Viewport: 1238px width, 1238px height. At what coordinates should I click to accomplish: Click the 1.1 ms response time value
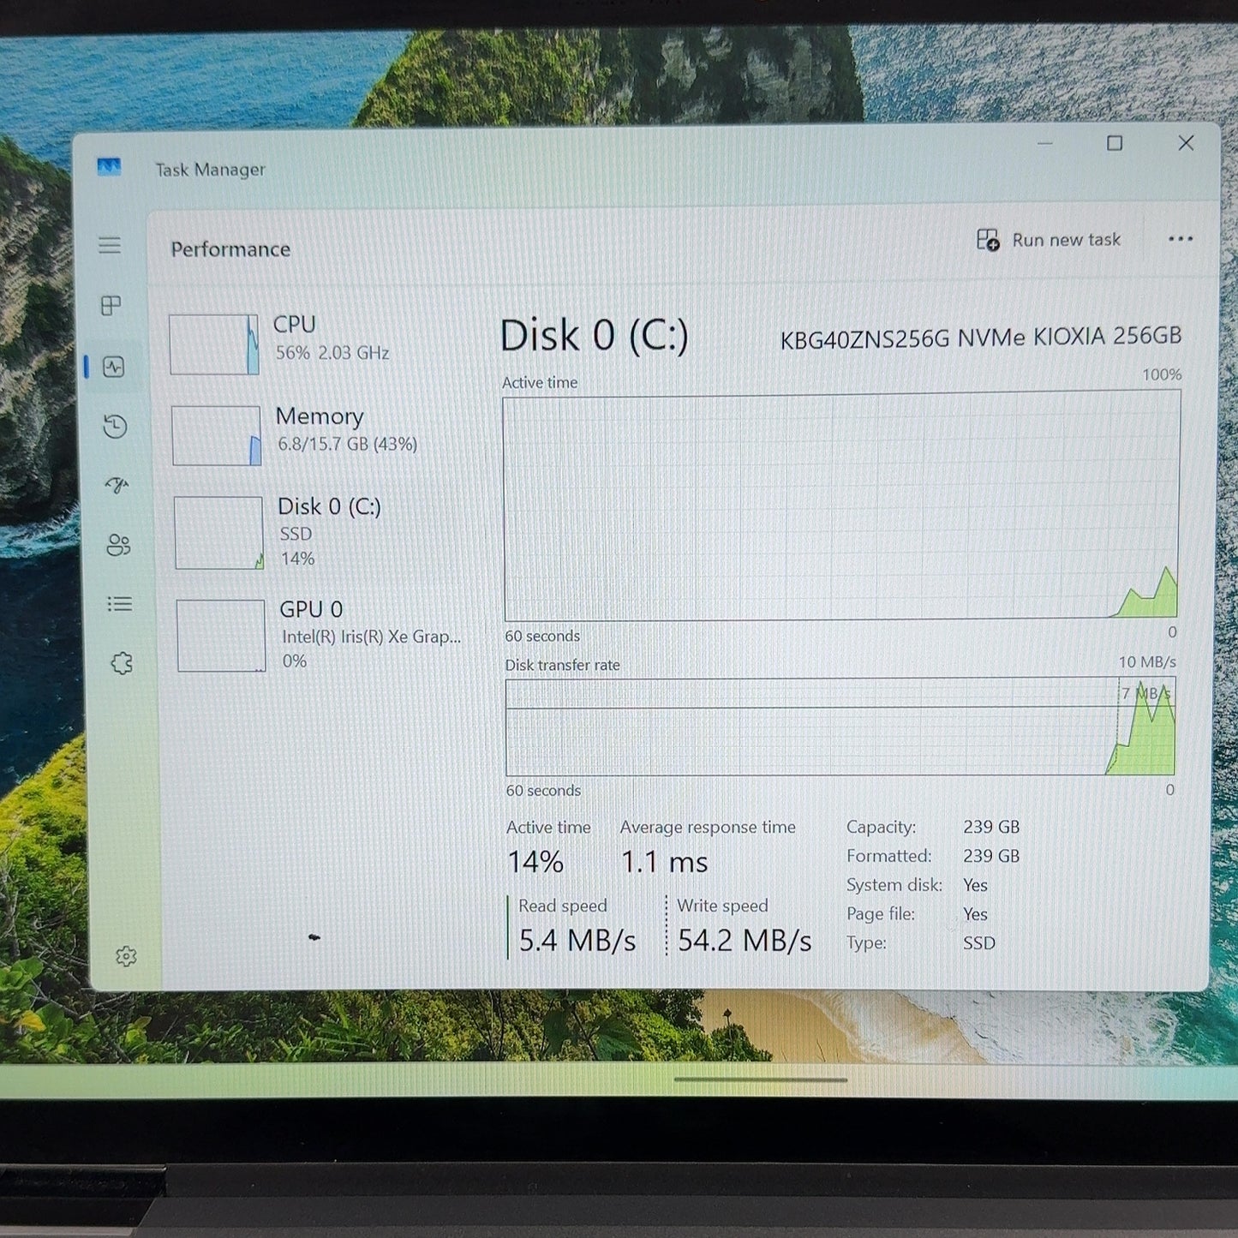coord(665,862)
